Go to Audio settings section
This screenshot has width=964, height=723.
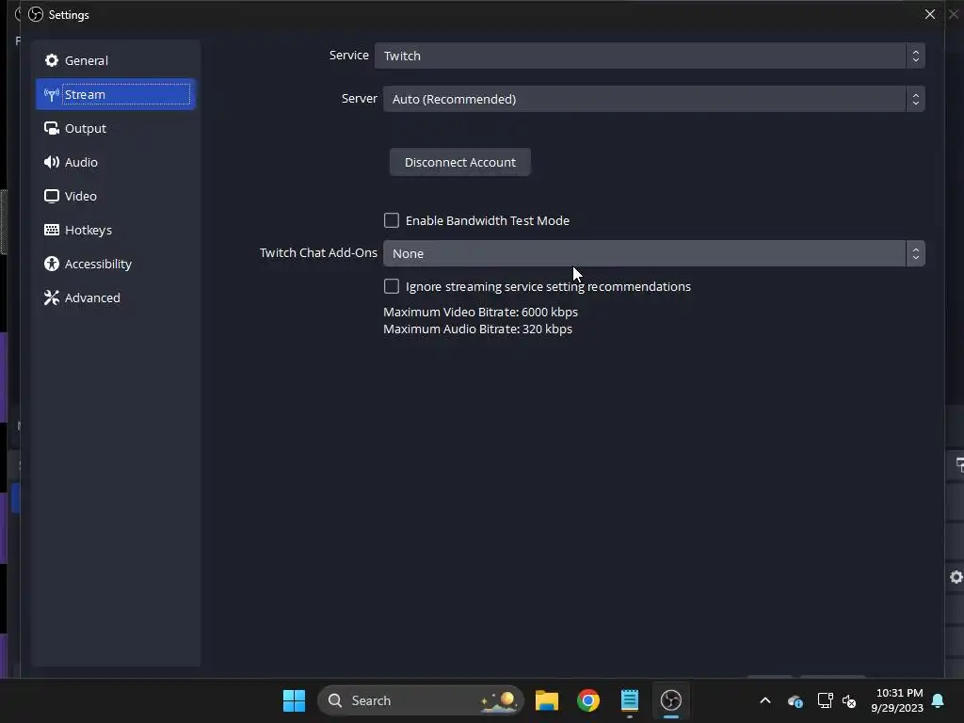pos(116,162)
